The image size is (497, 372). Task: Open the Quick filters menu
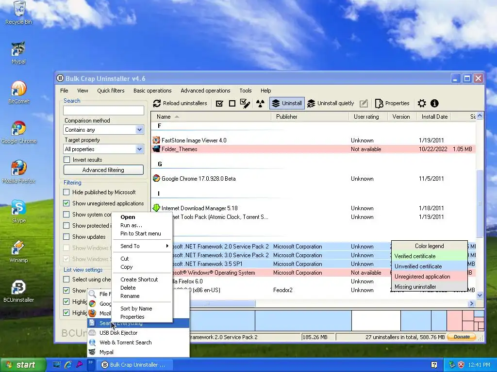click(111, 91)
